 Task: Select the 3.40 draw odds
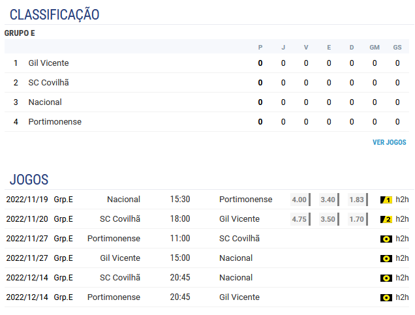[330, 200]
